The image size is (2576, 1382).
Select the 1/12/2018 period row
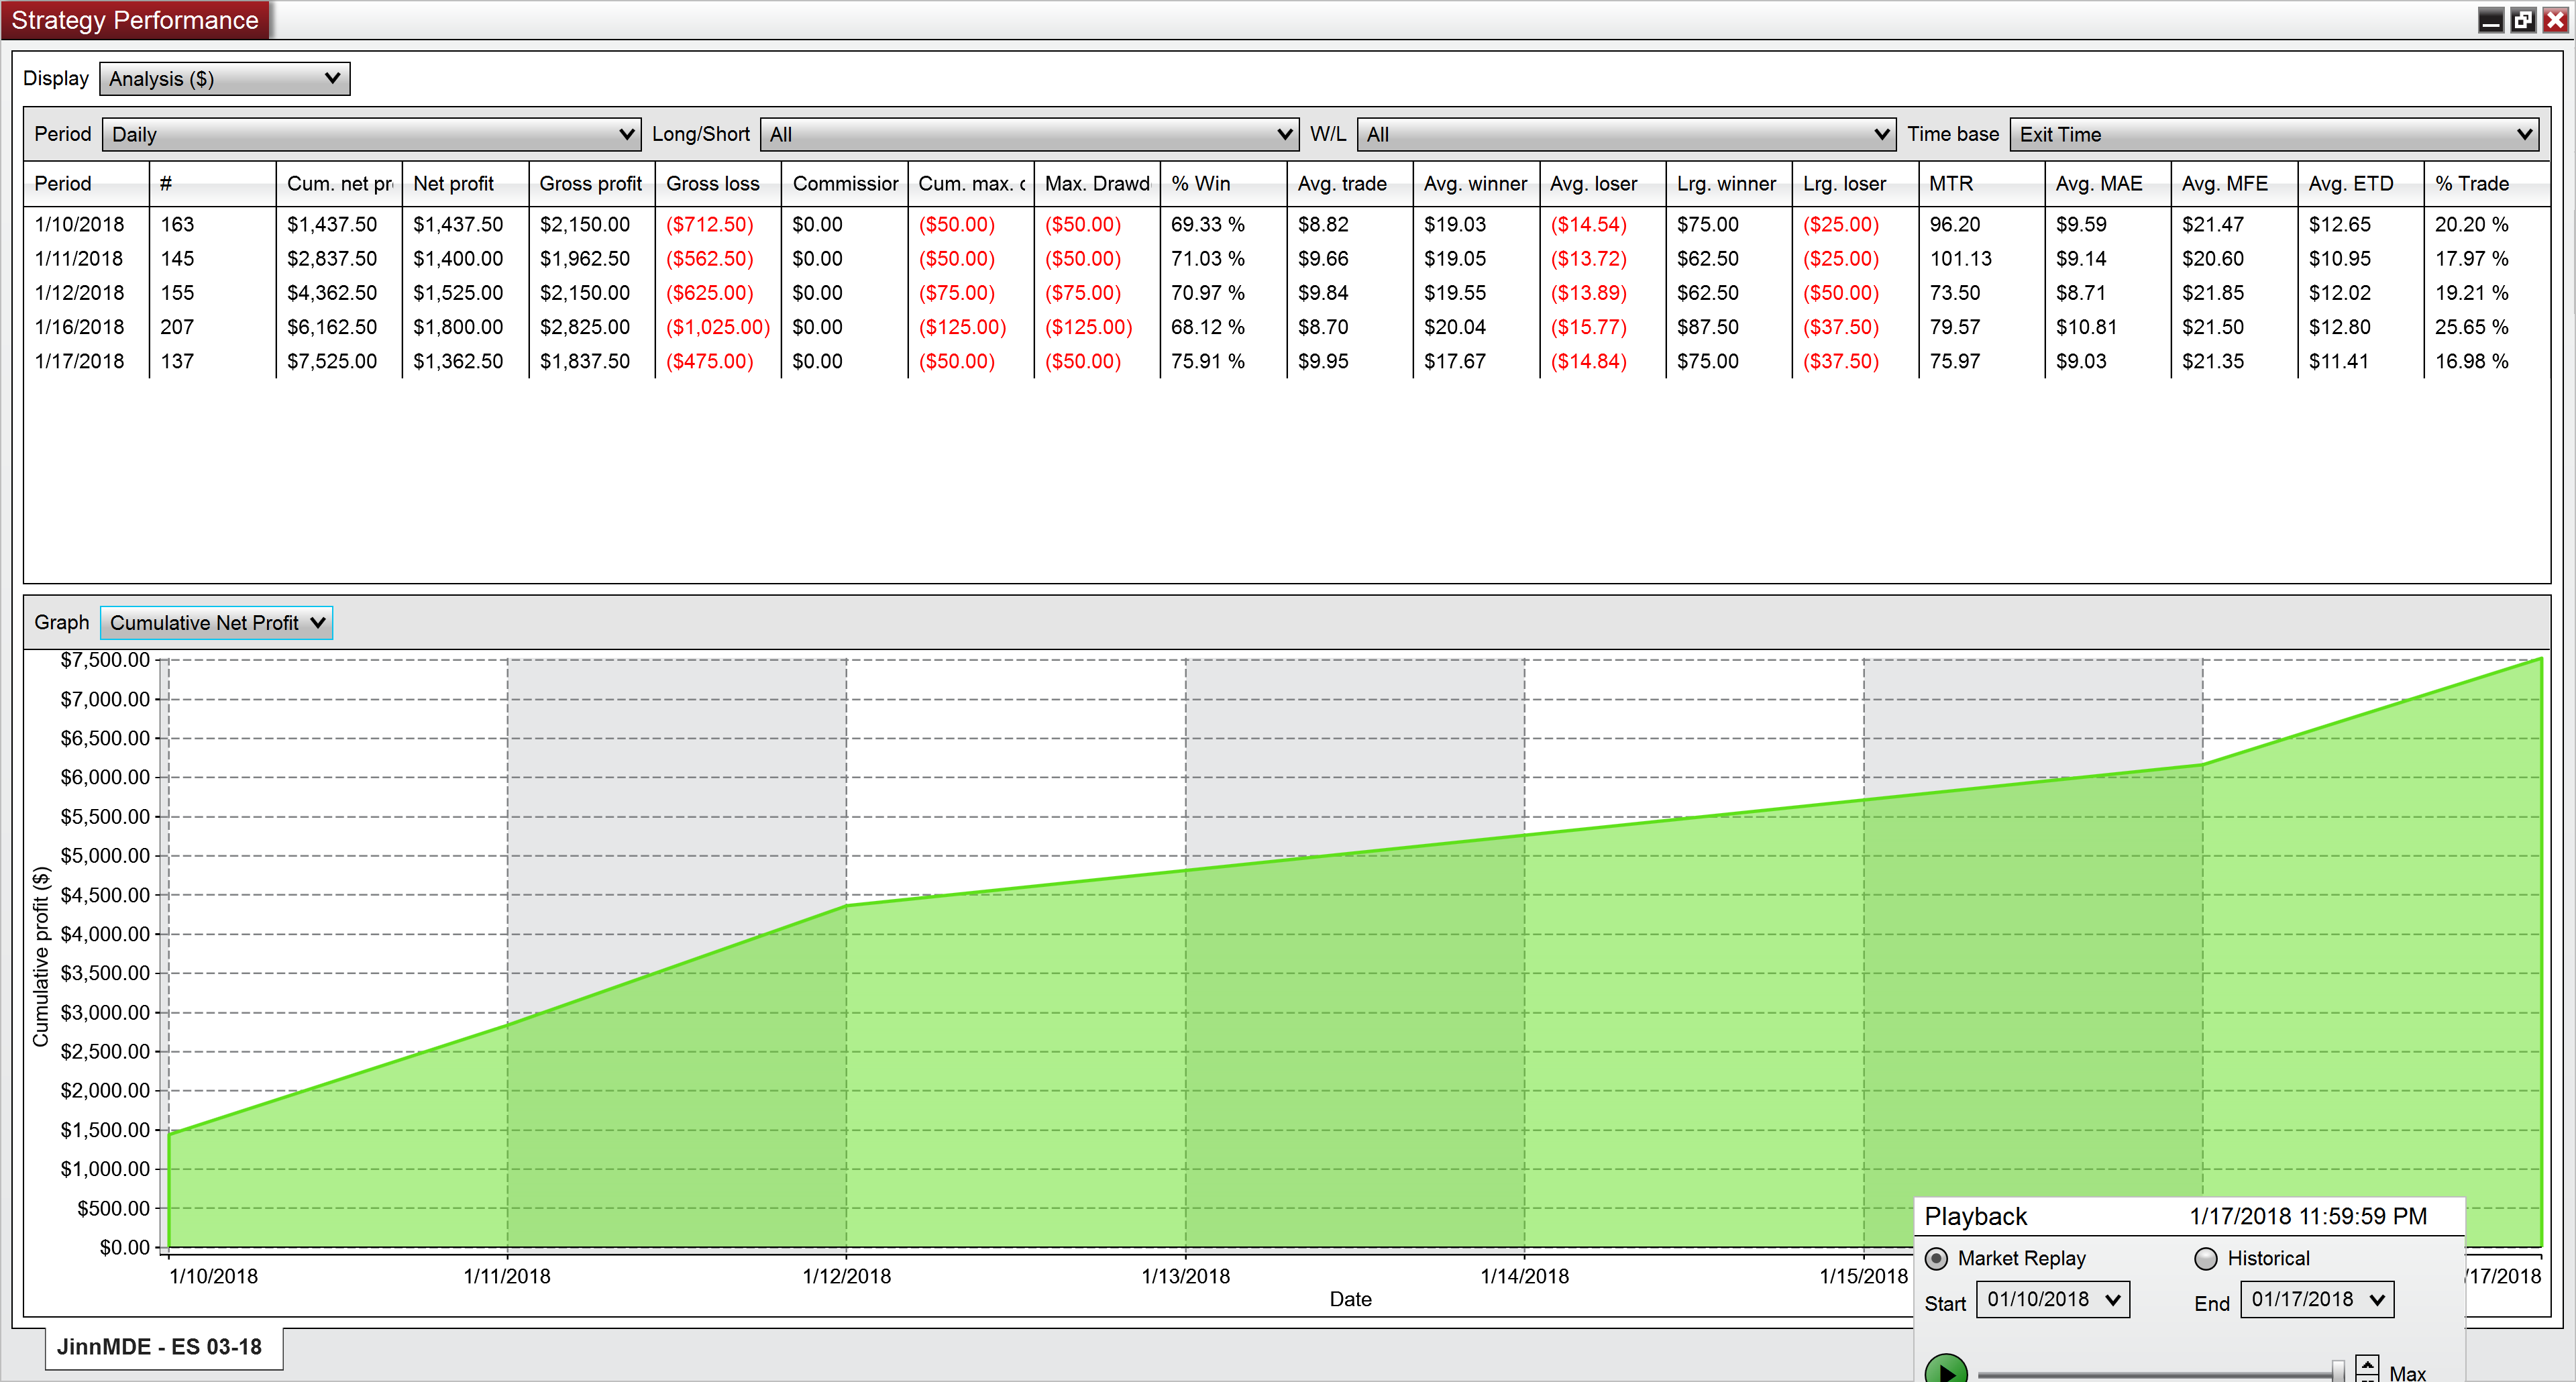click(1287, 292)
